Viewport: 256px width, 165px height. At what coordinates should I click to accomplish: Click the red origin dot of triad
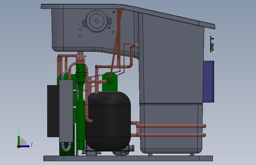tap(18, 147)
